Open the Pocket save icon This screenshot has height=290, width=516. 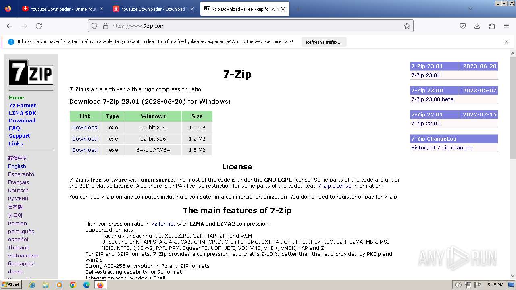[x=463, y=26]
